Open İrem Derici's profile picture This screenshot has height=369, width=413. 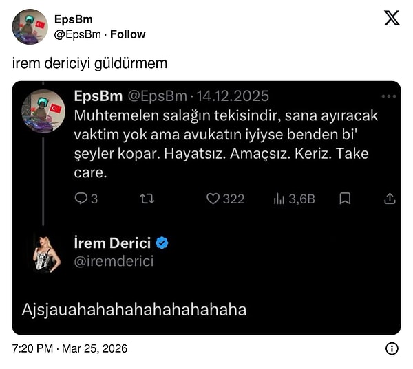pos(46,251)
